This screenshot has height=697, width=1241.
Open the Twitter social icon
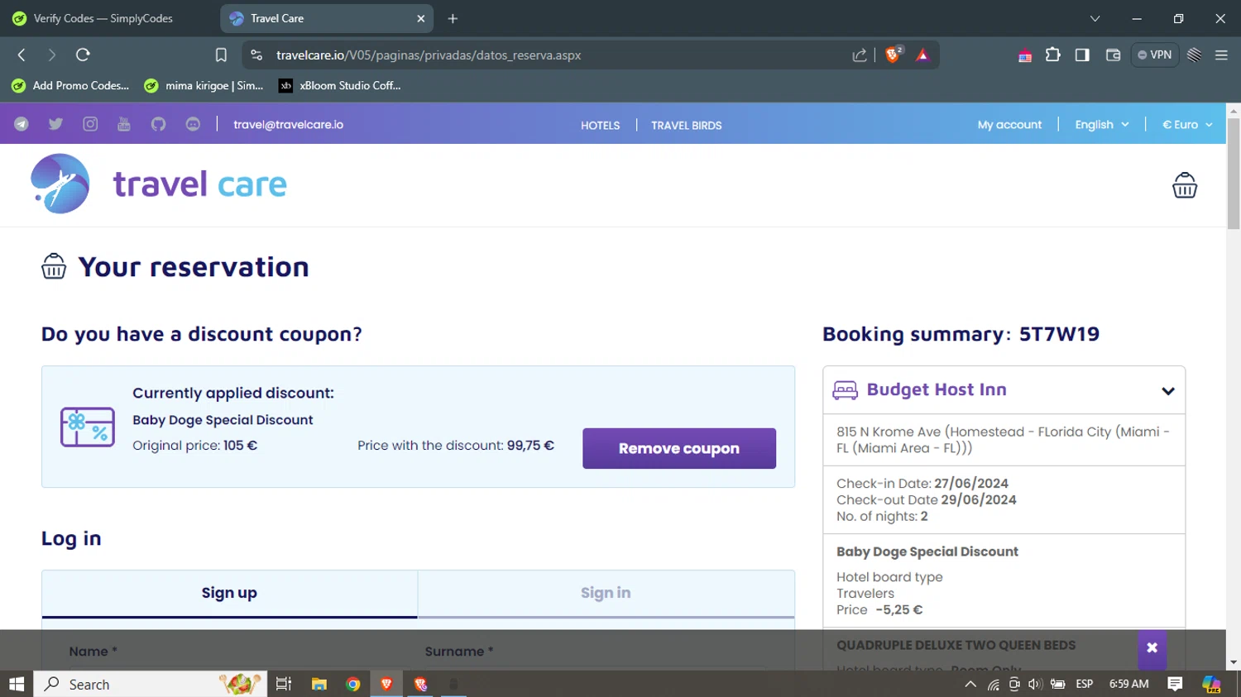(x=55, y=124)
